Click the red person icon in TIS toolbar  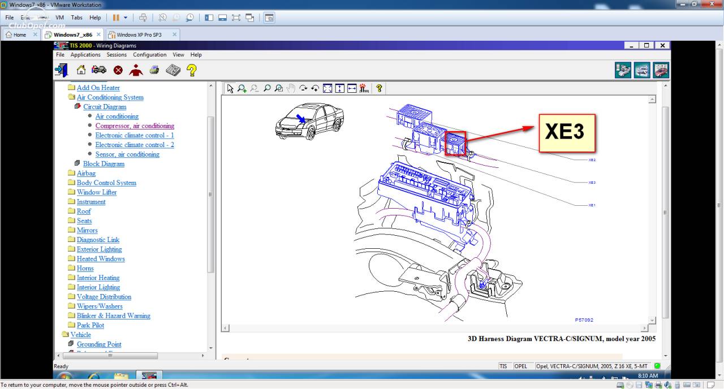pyautogui.click(x=136, y=70)
